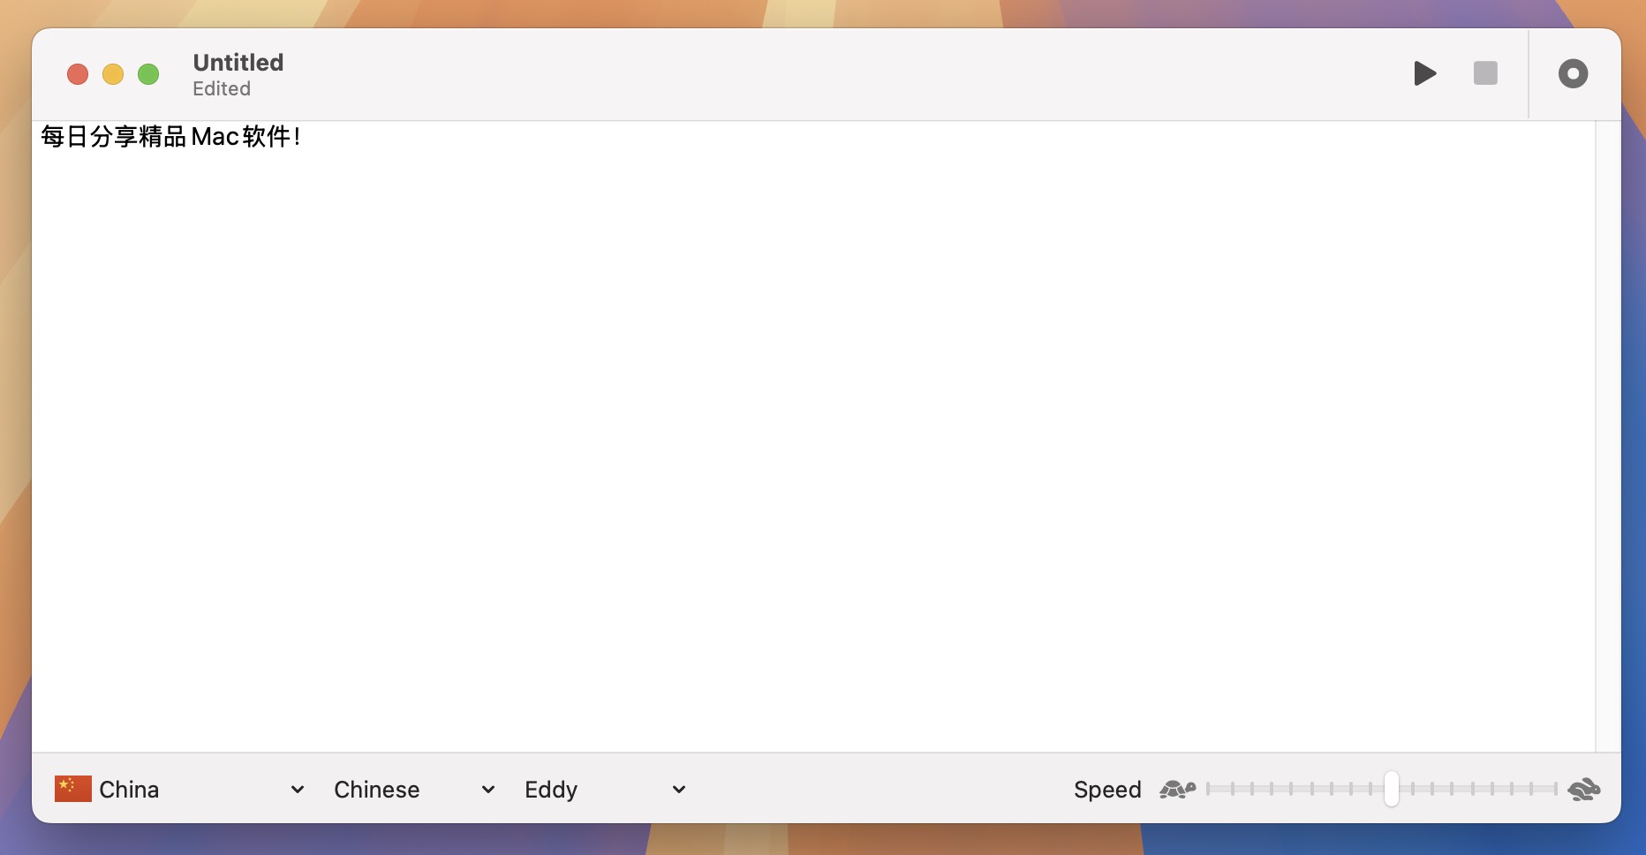The width and height of the screenshot is (1646, 855).
Task: Open the China country dropdown
Action: pos(177,789)
